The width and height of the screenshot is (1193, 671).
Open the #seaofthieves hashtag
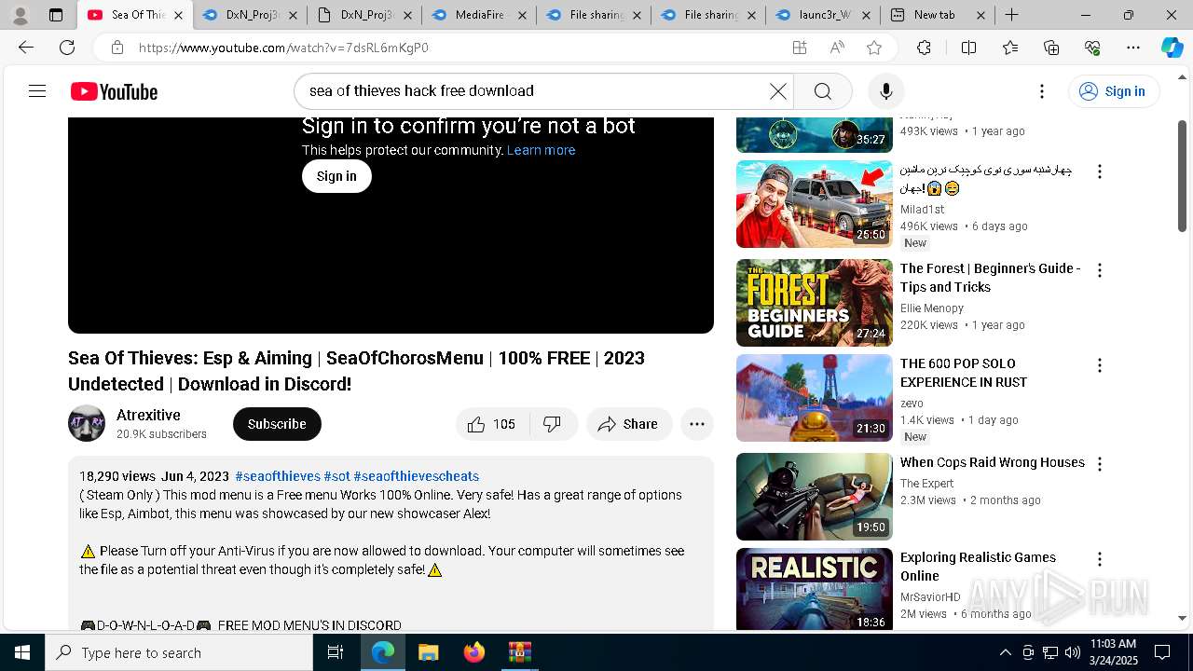[x=278, y=476]
